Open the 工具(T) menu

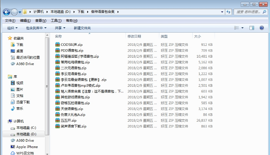(56, 20)
